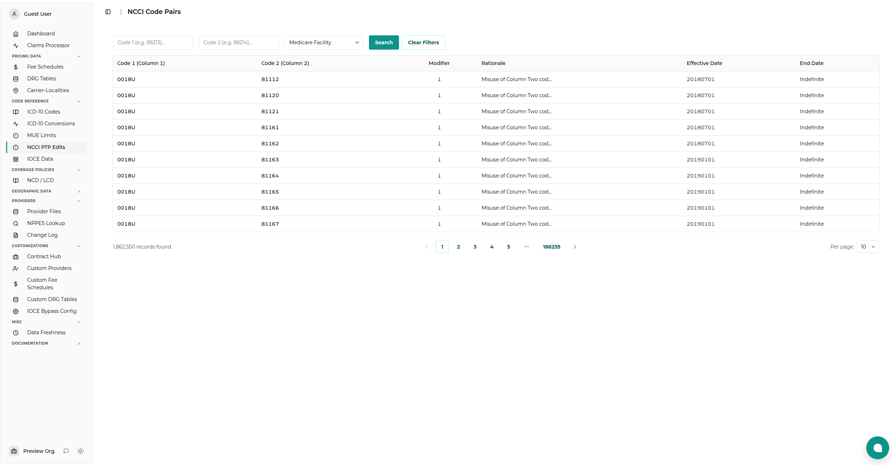
Task: Click the Clear Filters button
Action: [423, 42]
